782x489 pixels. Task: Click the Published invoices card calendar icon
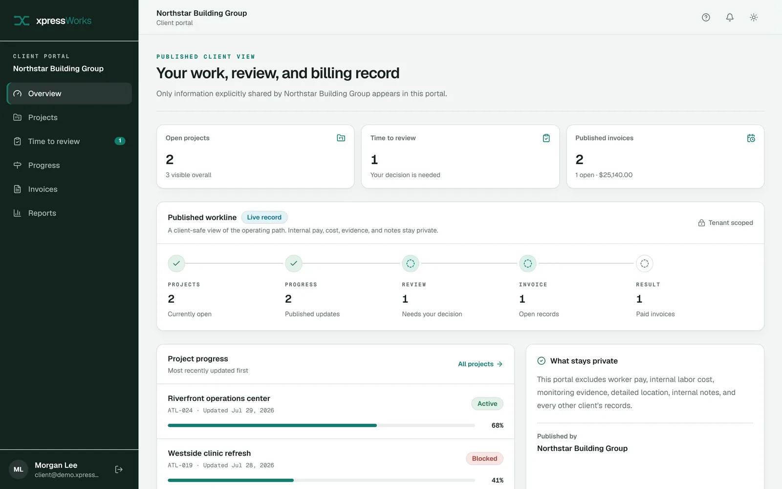pyautogui.click(x=751, y=138)
